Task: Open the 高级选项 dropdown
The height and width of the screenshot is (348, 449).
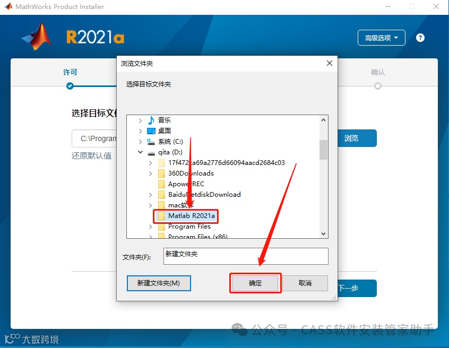Action: [x=382, y=38]
